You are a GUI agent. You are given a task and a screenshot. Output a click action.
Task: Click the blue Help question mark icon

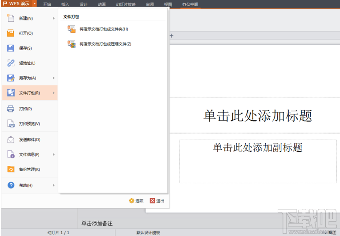pos(11,185)
